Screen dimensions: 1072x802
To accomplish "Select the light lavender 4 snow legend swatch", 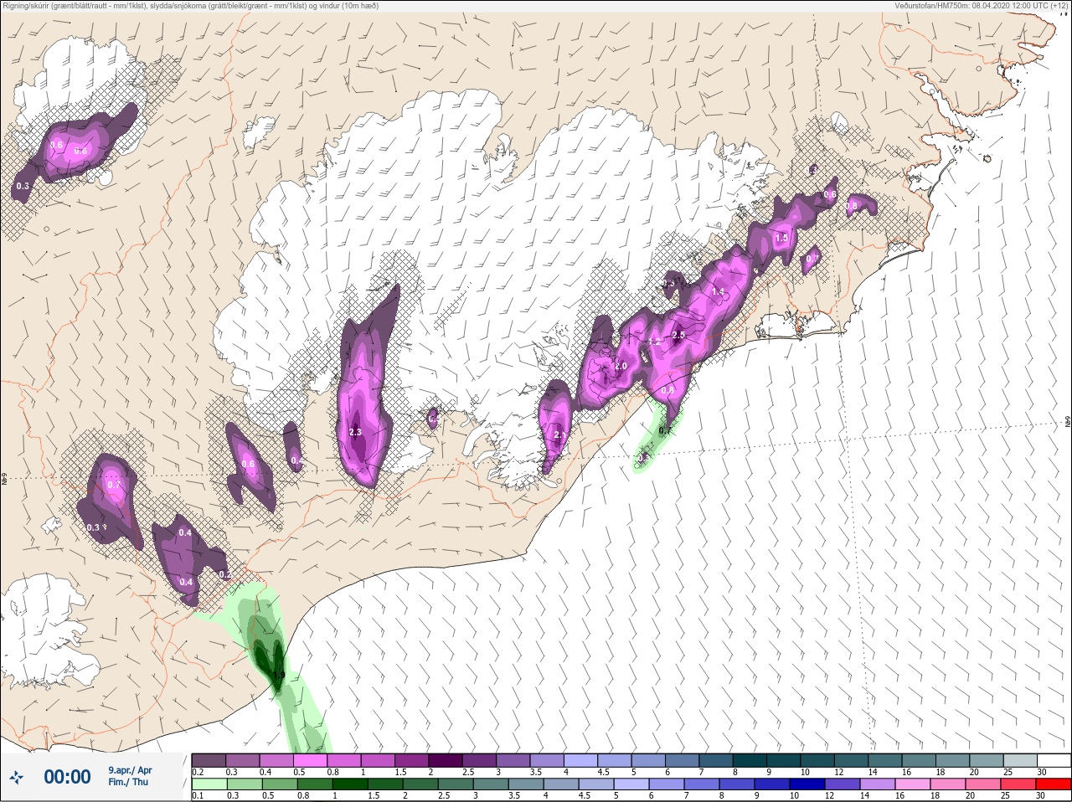I will (580, 760).
